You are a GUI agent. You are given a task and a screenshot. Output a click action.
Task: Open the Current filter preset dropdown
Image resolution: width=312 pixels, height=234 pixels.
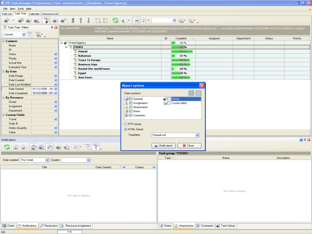(24, 35)
